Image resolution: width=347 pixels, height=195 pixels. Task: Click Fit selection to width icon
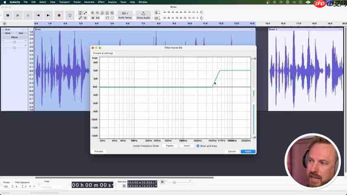click(102, 13)
